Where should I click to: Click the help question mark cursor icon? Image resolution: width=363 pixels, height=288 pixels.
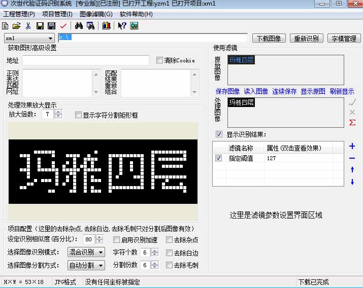click(122, 25)
